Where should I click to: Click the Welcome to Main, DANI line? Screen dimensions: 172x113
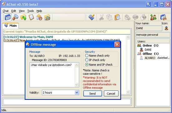point(28,37)
